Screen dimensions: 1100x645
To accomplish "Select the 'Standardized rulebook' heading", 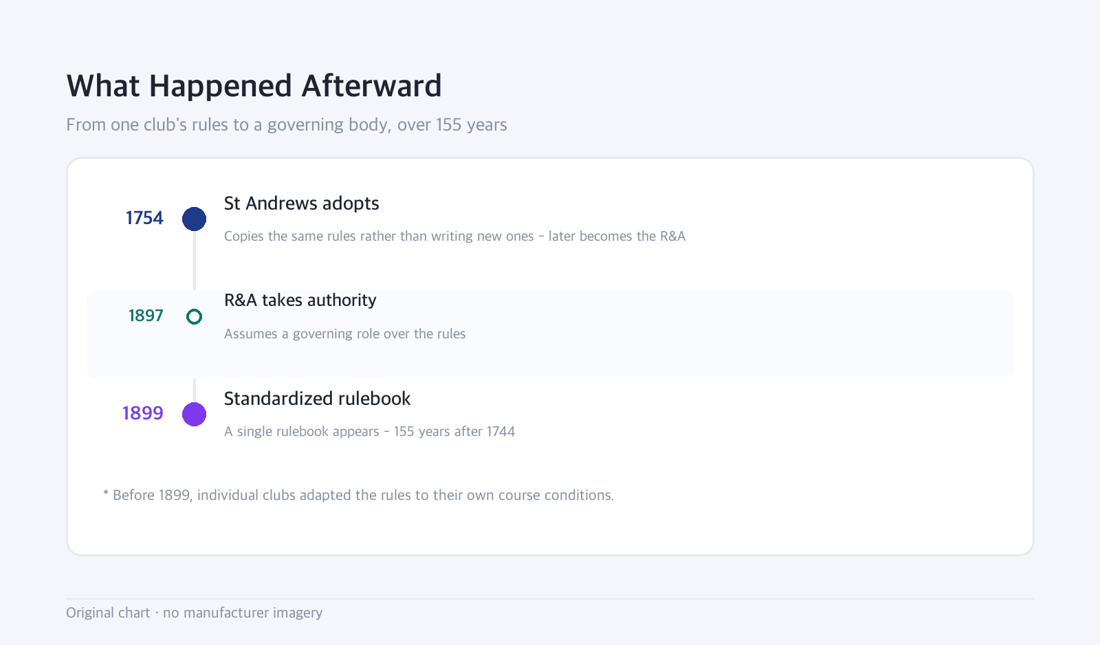I will point(317,399).
